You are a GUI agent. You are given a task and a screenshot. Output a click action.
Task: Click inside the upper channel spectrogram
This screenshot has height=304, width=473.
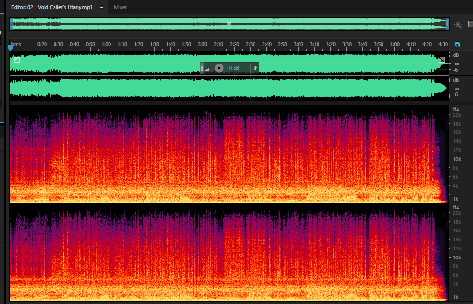coord(229,154)
